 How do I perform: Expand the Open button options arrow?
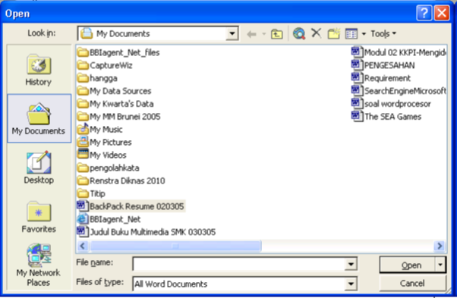440,265
